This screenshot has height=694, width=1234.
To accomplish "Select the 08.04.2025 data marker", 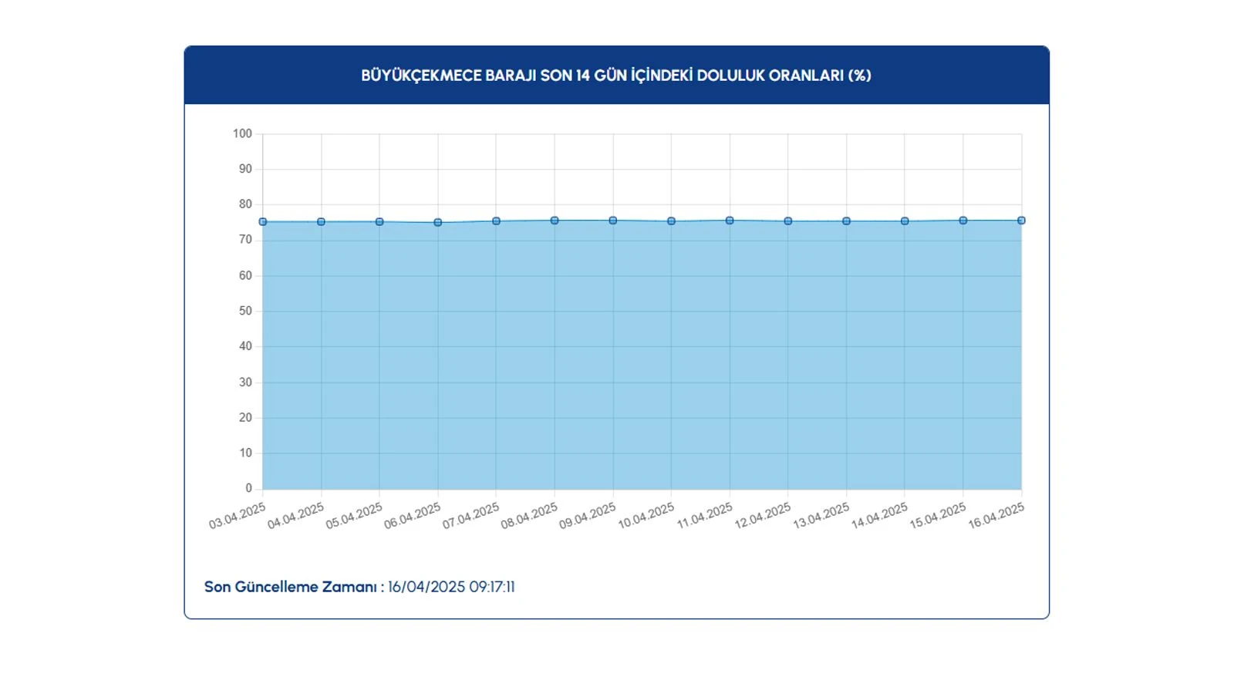I will pyautogui.click(x=555, y=221).
